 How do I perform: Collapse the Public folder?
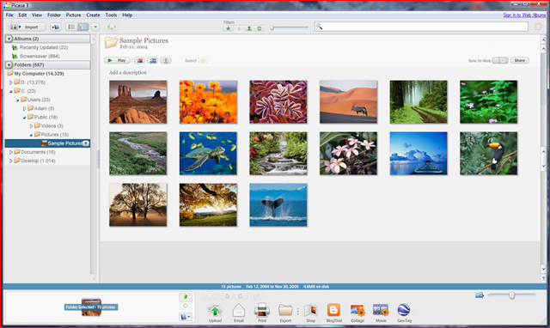pos(25,118)
